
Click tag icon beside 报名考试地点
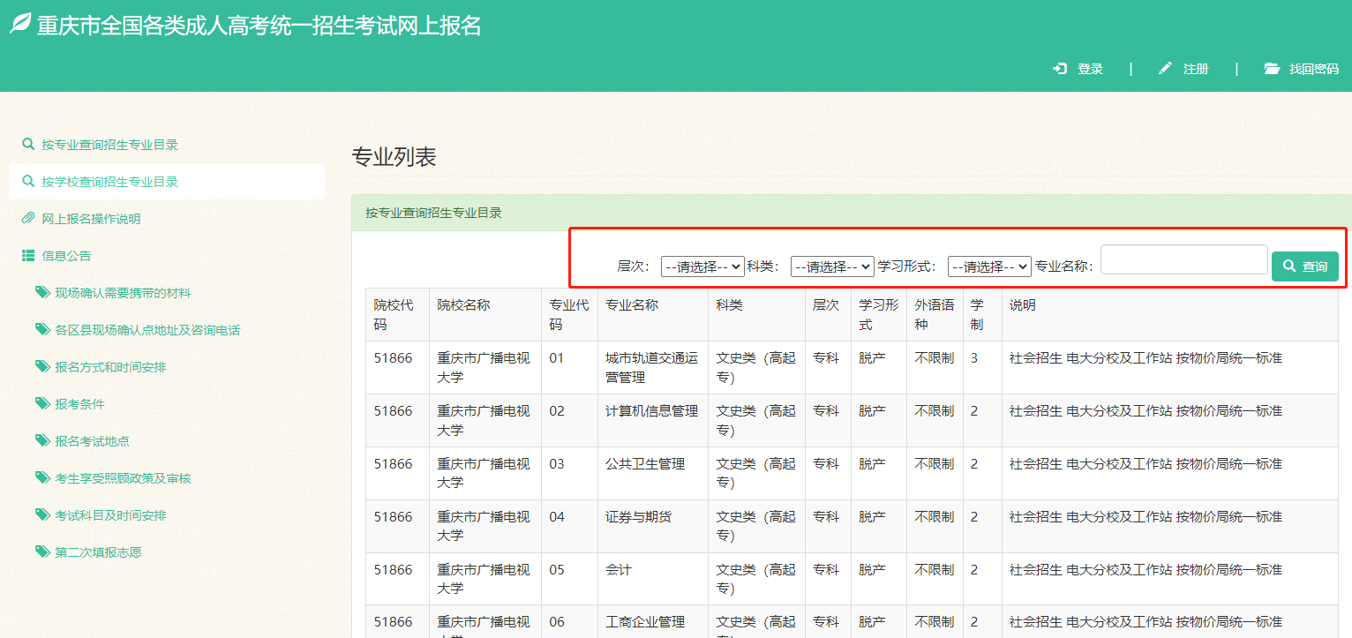(42, 440)
